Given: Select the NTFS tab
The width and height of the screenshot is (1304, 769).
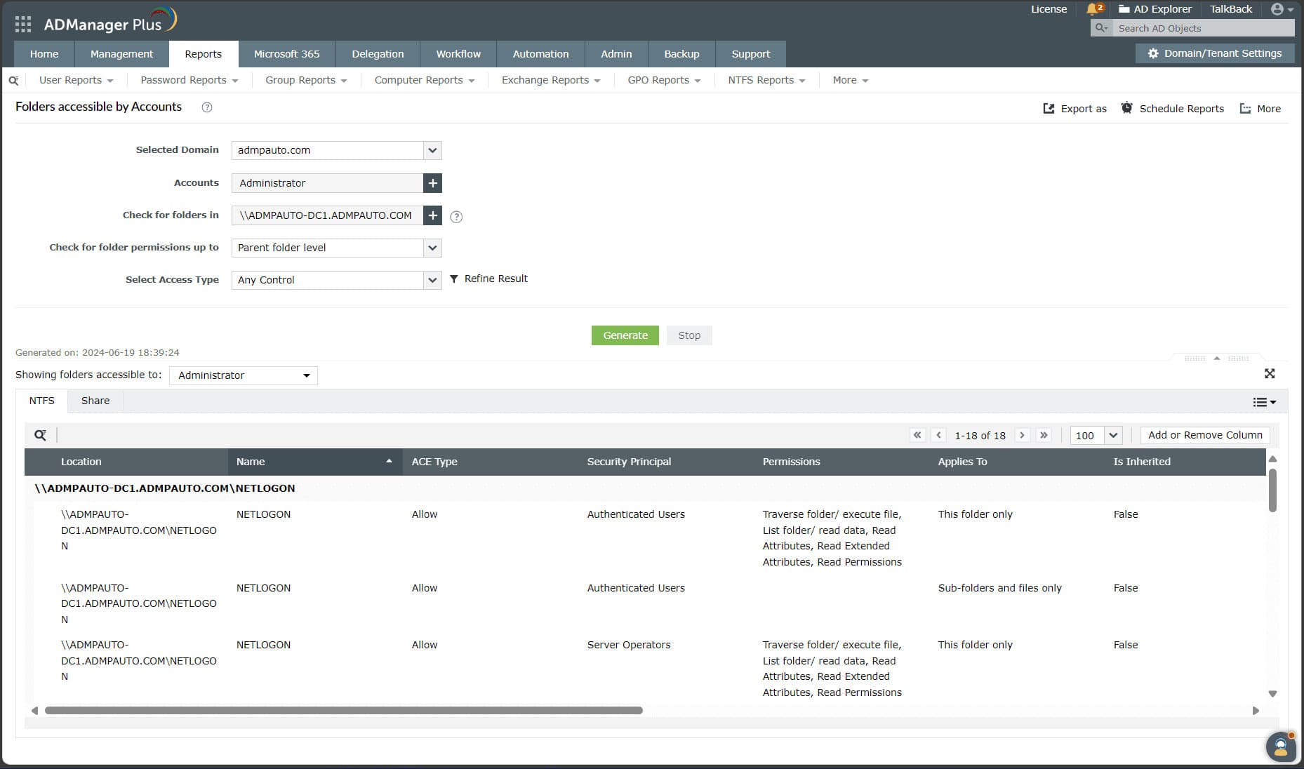Looking at the screenshot, I should pos(41,401).
